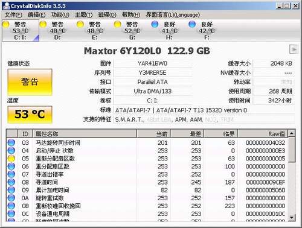This screenshot has height=228, width=302.
Task: Open the 主题(T) menu
Action: tap(83, 14)
